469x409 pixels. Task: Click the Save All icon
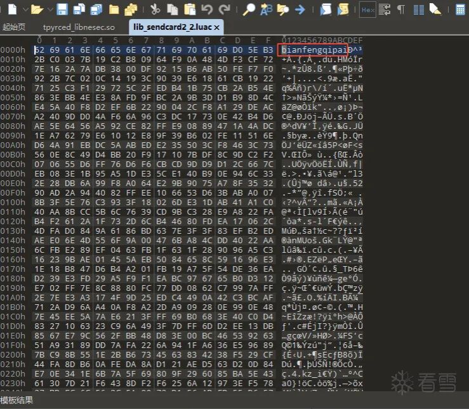pos(96,10)
